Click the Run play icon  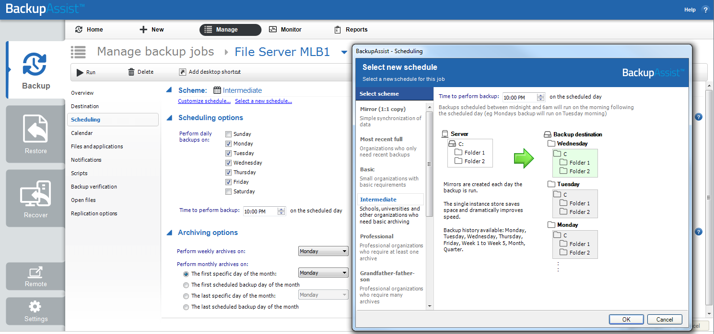[80, 72]
